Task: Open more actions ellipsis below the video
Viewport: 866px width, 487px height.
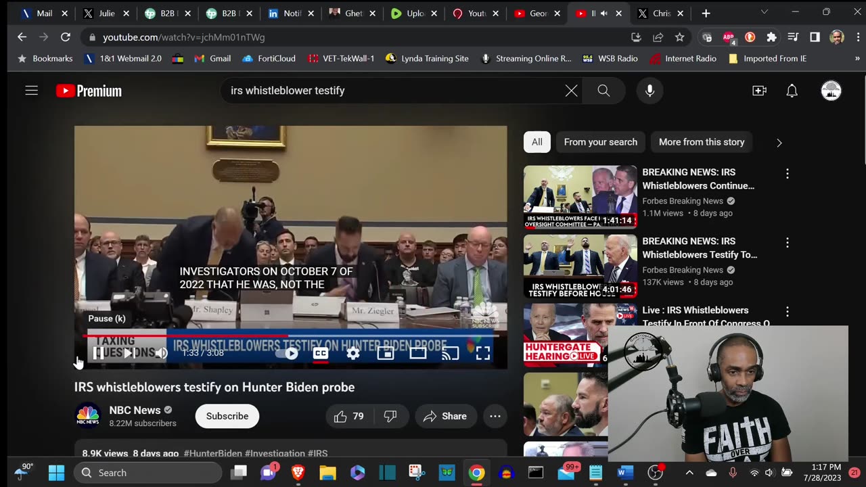Action: coord(495,416)
